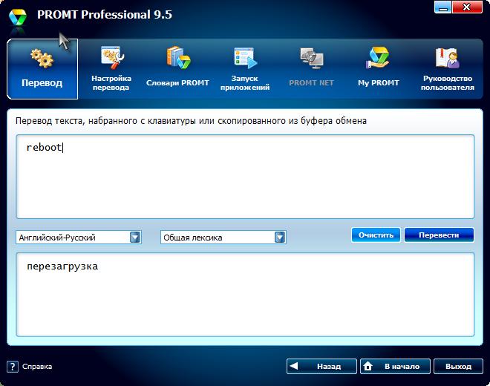Click the source text field containing reboot

[x=245, y=177]
